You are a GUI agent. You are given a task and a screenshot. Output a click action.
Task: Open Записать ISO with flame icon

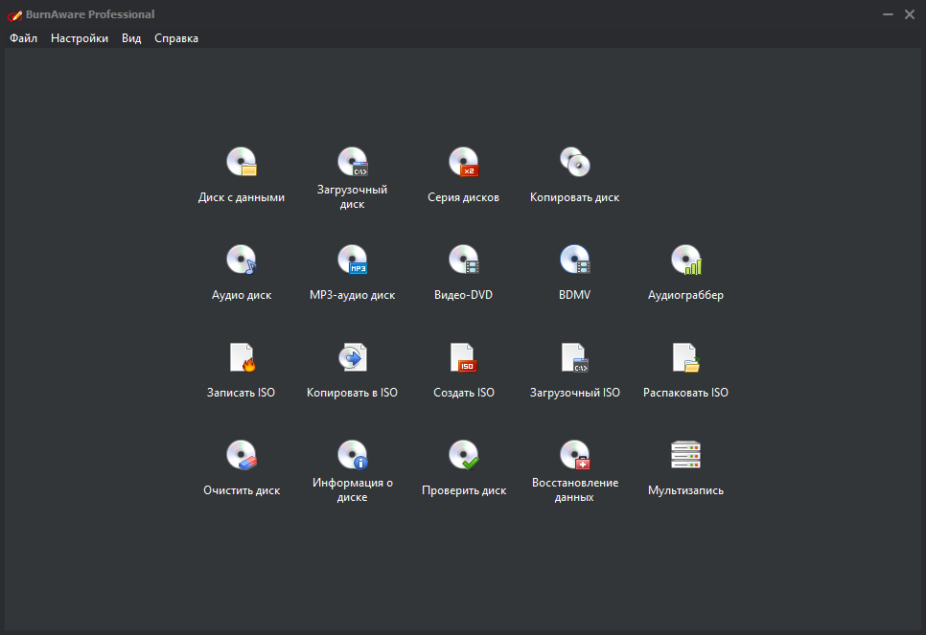click(242, 357)
